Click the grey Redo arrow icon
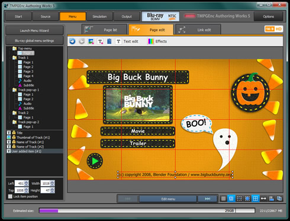The width and height of the screenshot is (290, 221). [82, 41]
